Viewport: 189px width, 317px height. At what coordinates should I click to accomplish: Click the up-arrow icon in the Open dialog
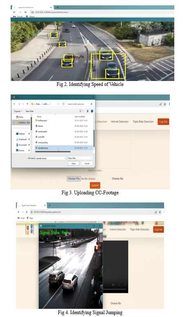point(27,104)
